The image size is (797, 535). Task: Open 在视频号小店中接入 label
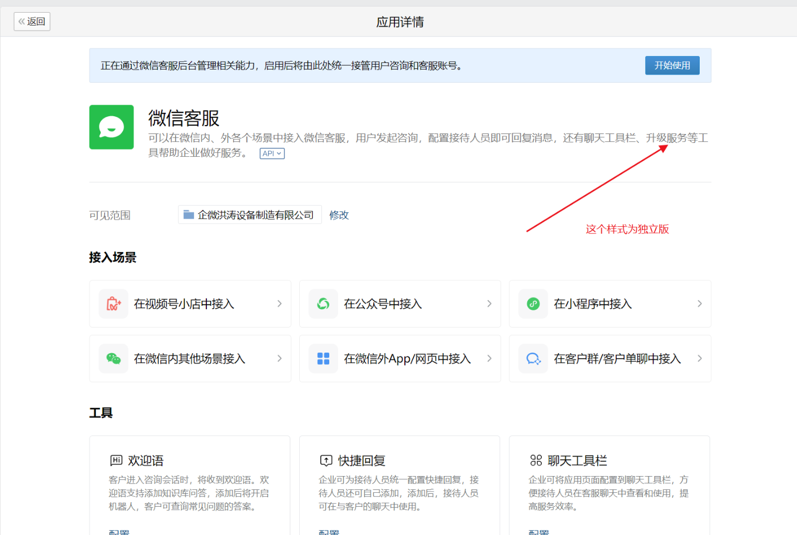point(184,304)
